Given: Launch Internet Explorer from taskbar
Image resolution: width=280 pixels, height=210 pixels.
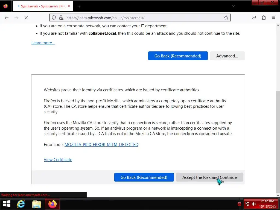Looking at the screenshot, I should click(x=21, y=204).
